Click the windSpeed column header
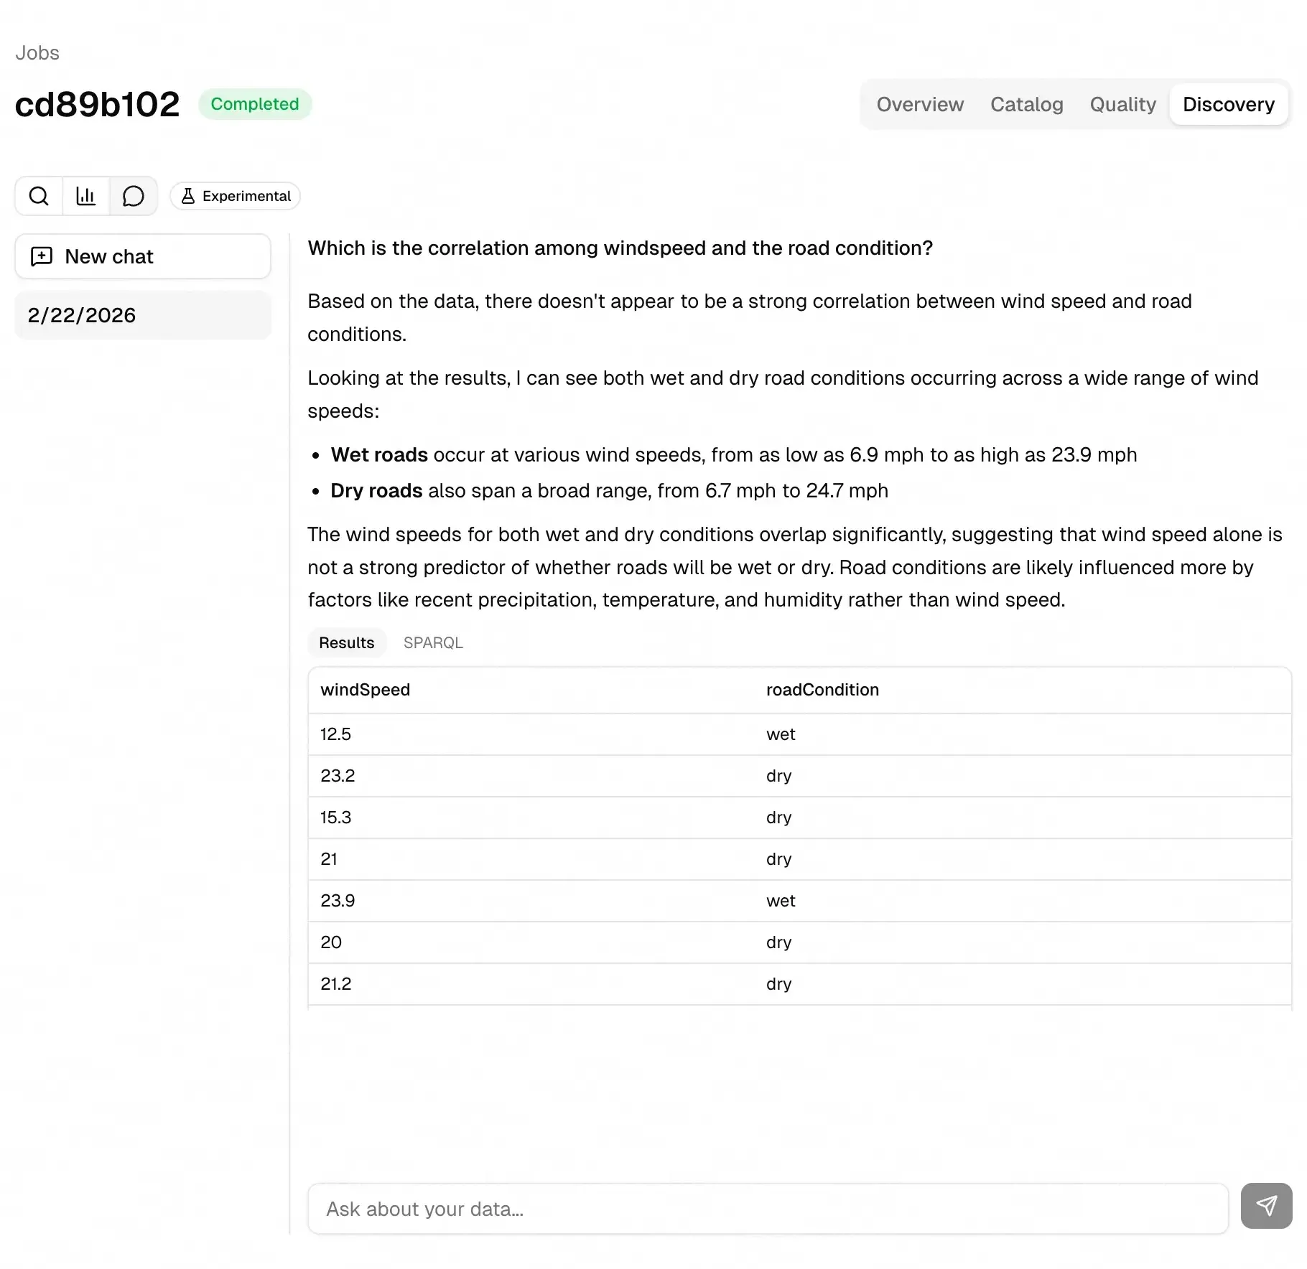This screenshot has width=1307, height=1269. [x=365, y=690]
